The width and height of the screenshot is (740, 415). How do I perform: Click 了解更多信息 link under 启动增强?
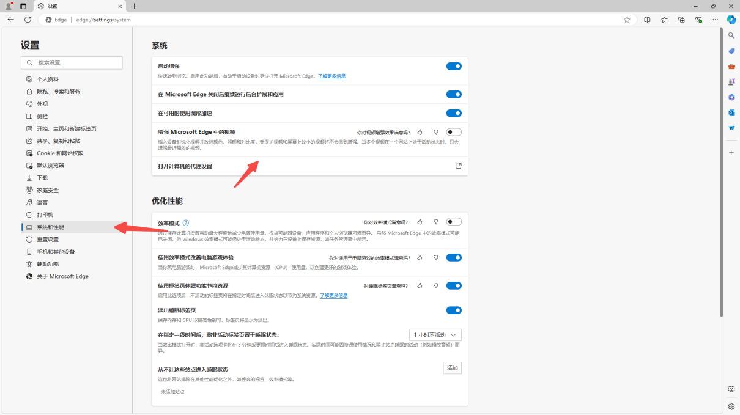point(331,76)
